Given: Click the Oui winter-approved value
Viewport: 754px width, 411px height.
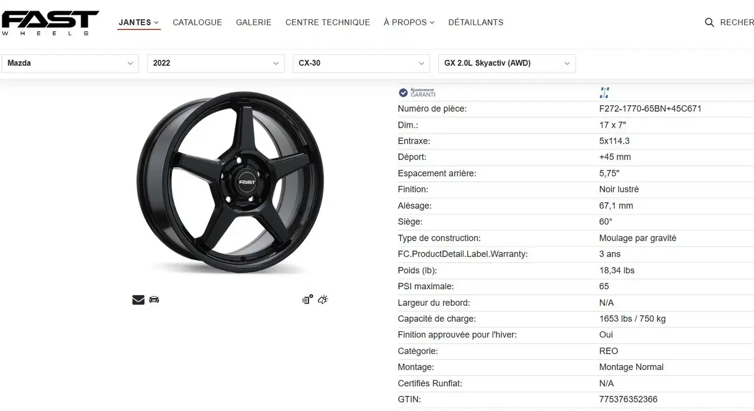Looking at the screenshot, I should point(606,335).
